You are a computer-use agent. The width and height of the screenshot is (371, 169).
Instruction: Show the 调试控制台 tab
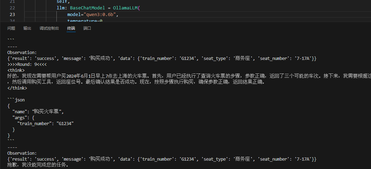[x=49, y=28]
